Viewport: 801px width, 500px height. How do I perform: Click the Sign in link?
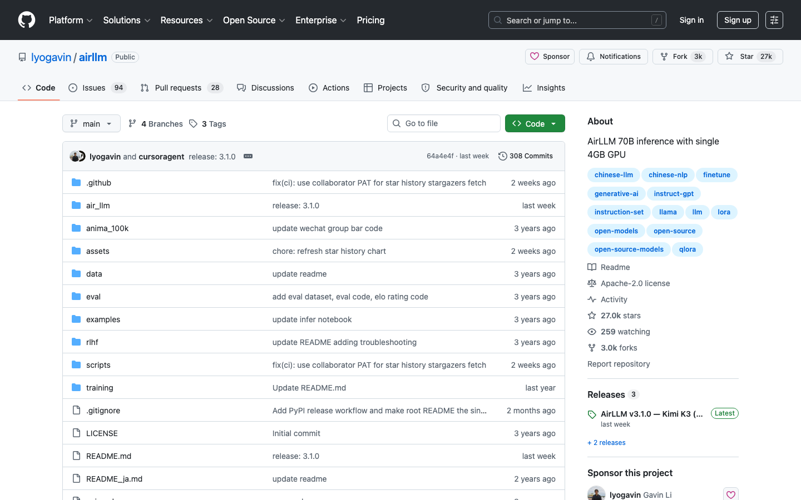pos(691,20)
